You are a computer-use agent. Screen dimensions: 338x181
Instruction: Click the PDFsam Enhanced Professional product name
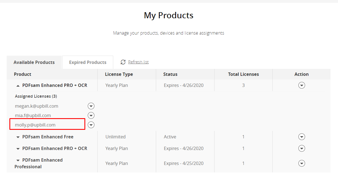click(x=39, y=163)
